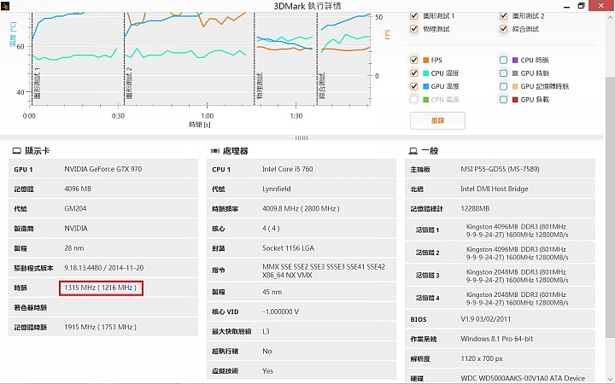This screenshot has height=384, width=615.
Task: Click the 綜合測試 section marker in chart
Action: [322, 85]
